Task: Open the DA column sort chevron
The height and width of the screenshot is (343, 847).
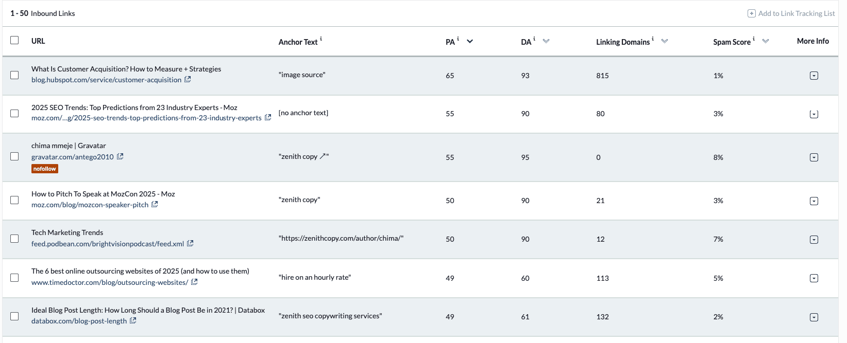Action: point(546,41)
